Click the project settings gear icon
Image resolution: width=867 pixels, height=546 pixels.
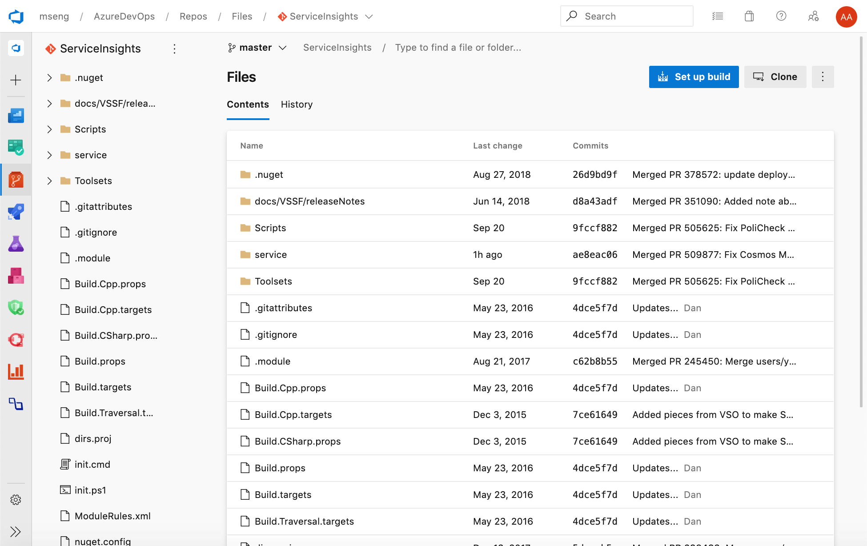15,499
